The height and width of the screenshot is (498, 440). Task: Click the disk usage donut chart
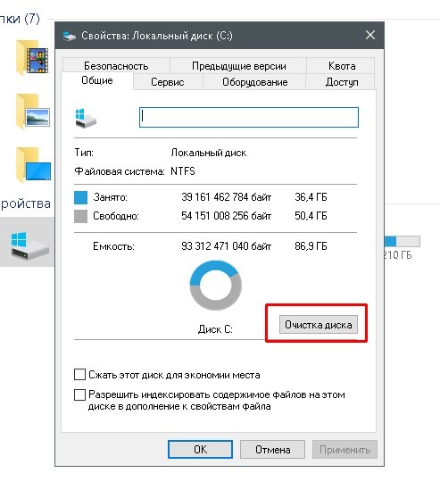coord(216,286)
